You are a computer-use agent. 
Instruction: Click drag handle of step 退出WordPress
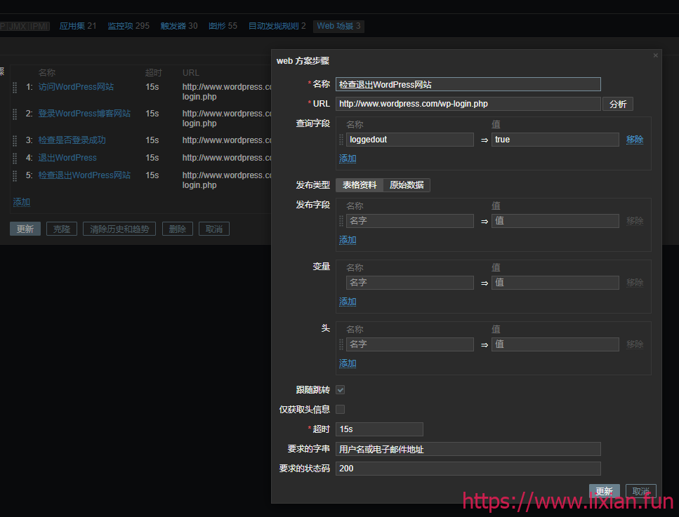[x=15, y=159]
